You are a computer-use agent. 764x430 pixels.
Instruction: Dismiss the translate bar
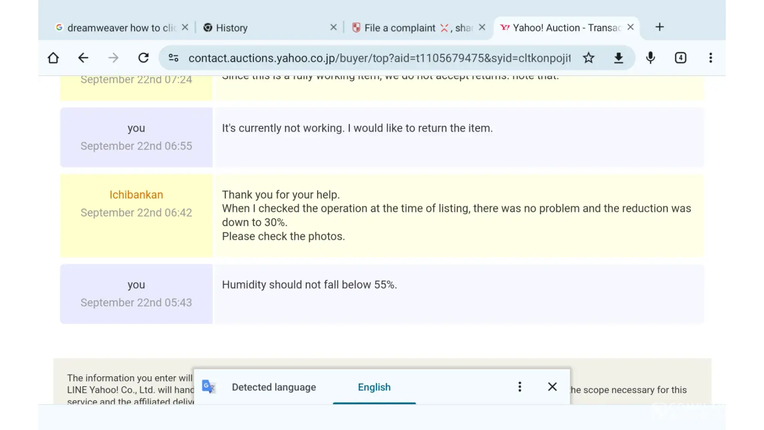553,387
